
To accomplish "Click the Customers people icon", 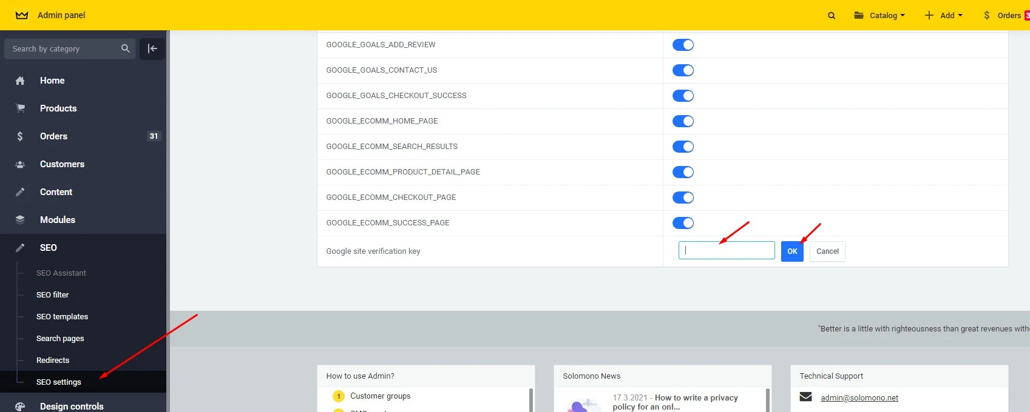I will pyautogui.click(x=20, y=164).
